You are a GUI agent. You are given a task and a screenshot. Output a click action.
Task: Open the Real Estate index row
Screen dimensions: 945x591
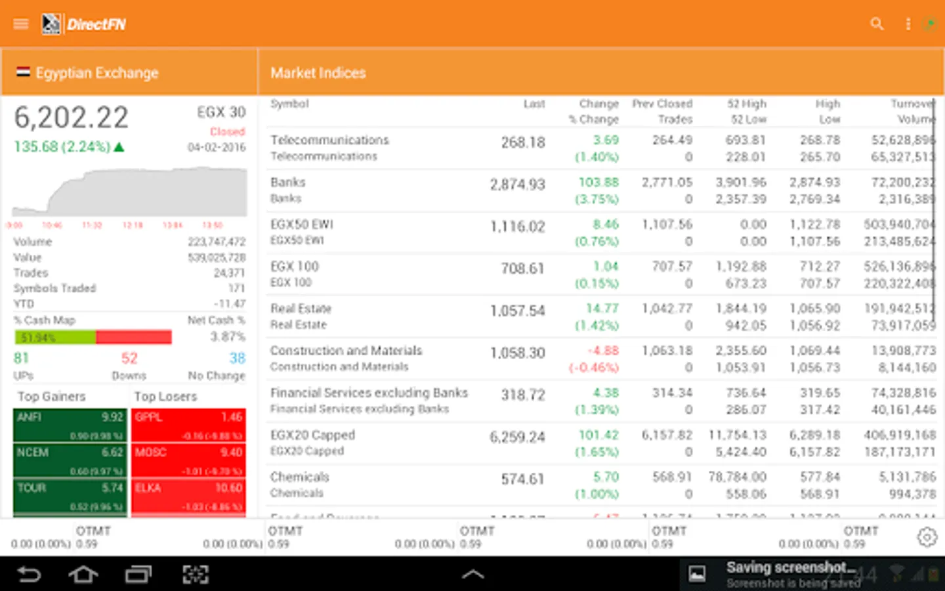click(602, 317)
